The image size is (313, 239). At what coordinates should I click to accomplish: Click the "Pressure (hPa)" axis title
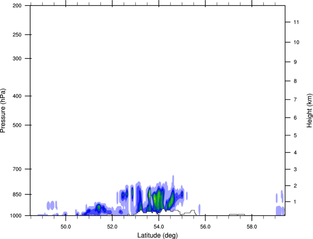point(3,111)
